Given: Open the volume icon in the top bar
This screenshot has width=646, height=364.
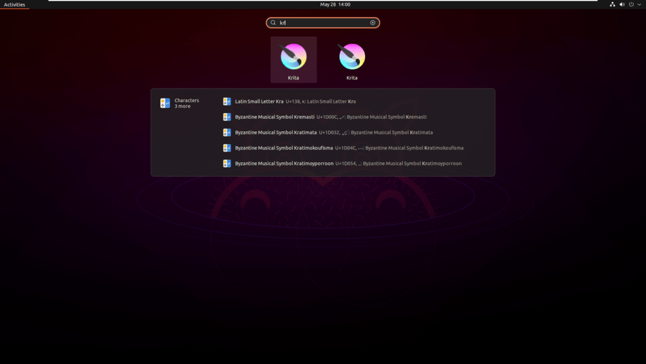Looking at the screenshot, I should click(x=621, y=5).
